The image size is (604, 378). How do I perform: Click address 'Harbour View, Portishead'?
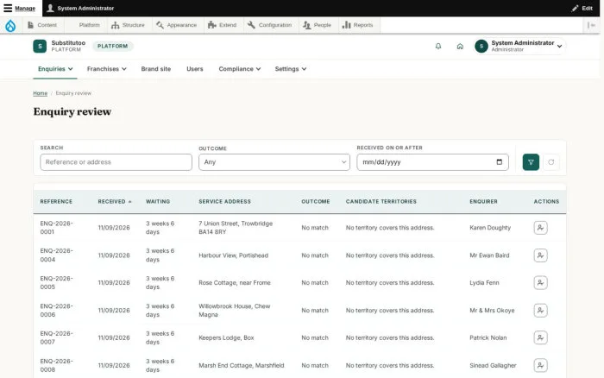coord(234,255)
